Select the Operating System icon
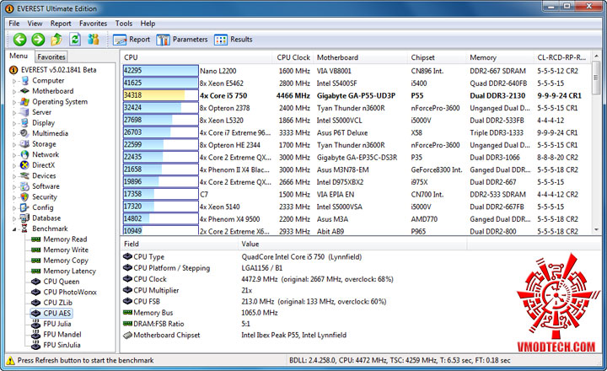Image resolution: width=607 pixels, height=371 pixels. point(24,101)
